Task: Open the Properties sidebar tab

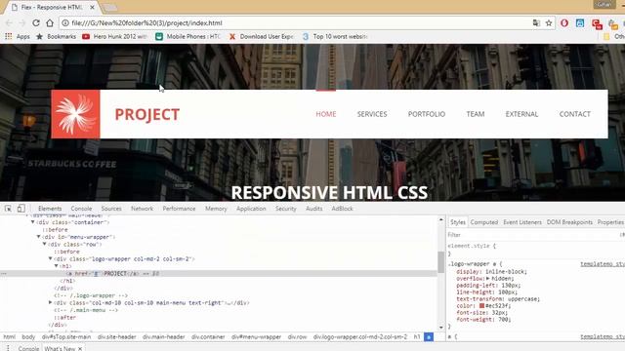Action: coord(610,222)
